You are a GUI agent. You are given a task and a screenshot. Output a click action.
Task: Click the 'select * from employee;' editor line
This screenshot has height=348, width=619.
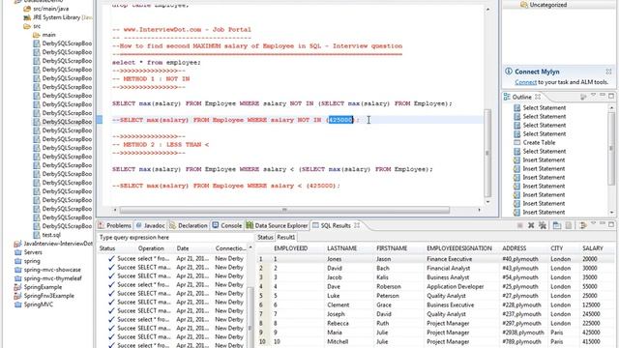[157, 62]
